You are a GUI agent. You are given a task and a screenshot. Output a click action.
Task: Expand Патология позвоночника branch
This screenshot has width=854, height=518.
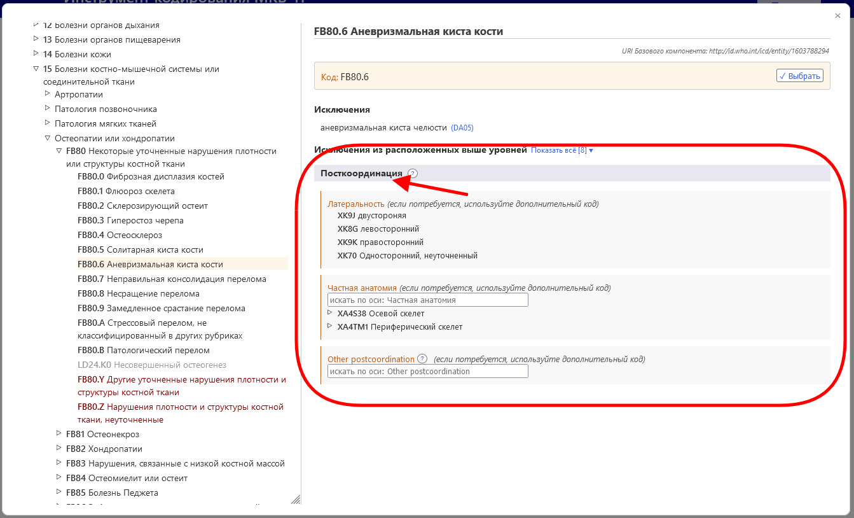pos(47,108)
